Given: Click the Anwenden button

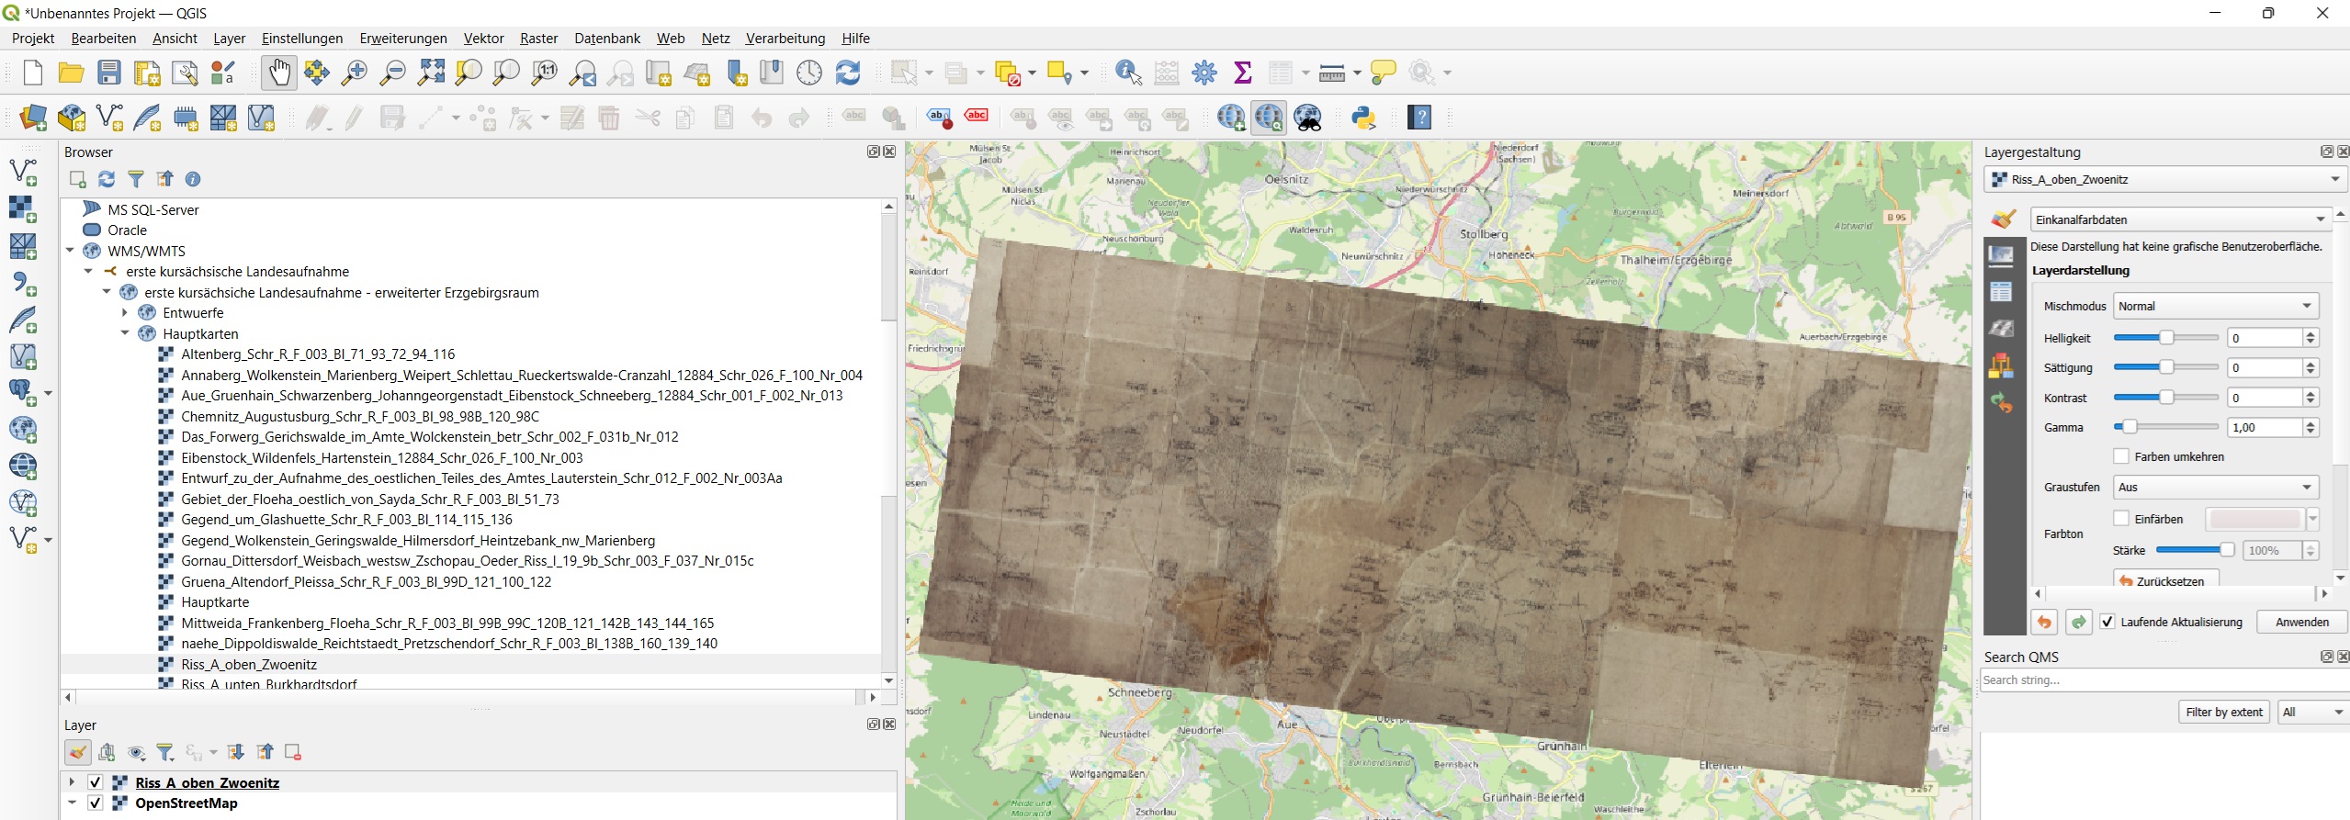Looking at the screenshot, I should [x=2302, y=622].
